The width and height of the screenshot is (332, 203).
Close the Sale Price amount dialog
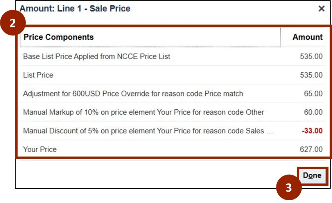[321, 9]
